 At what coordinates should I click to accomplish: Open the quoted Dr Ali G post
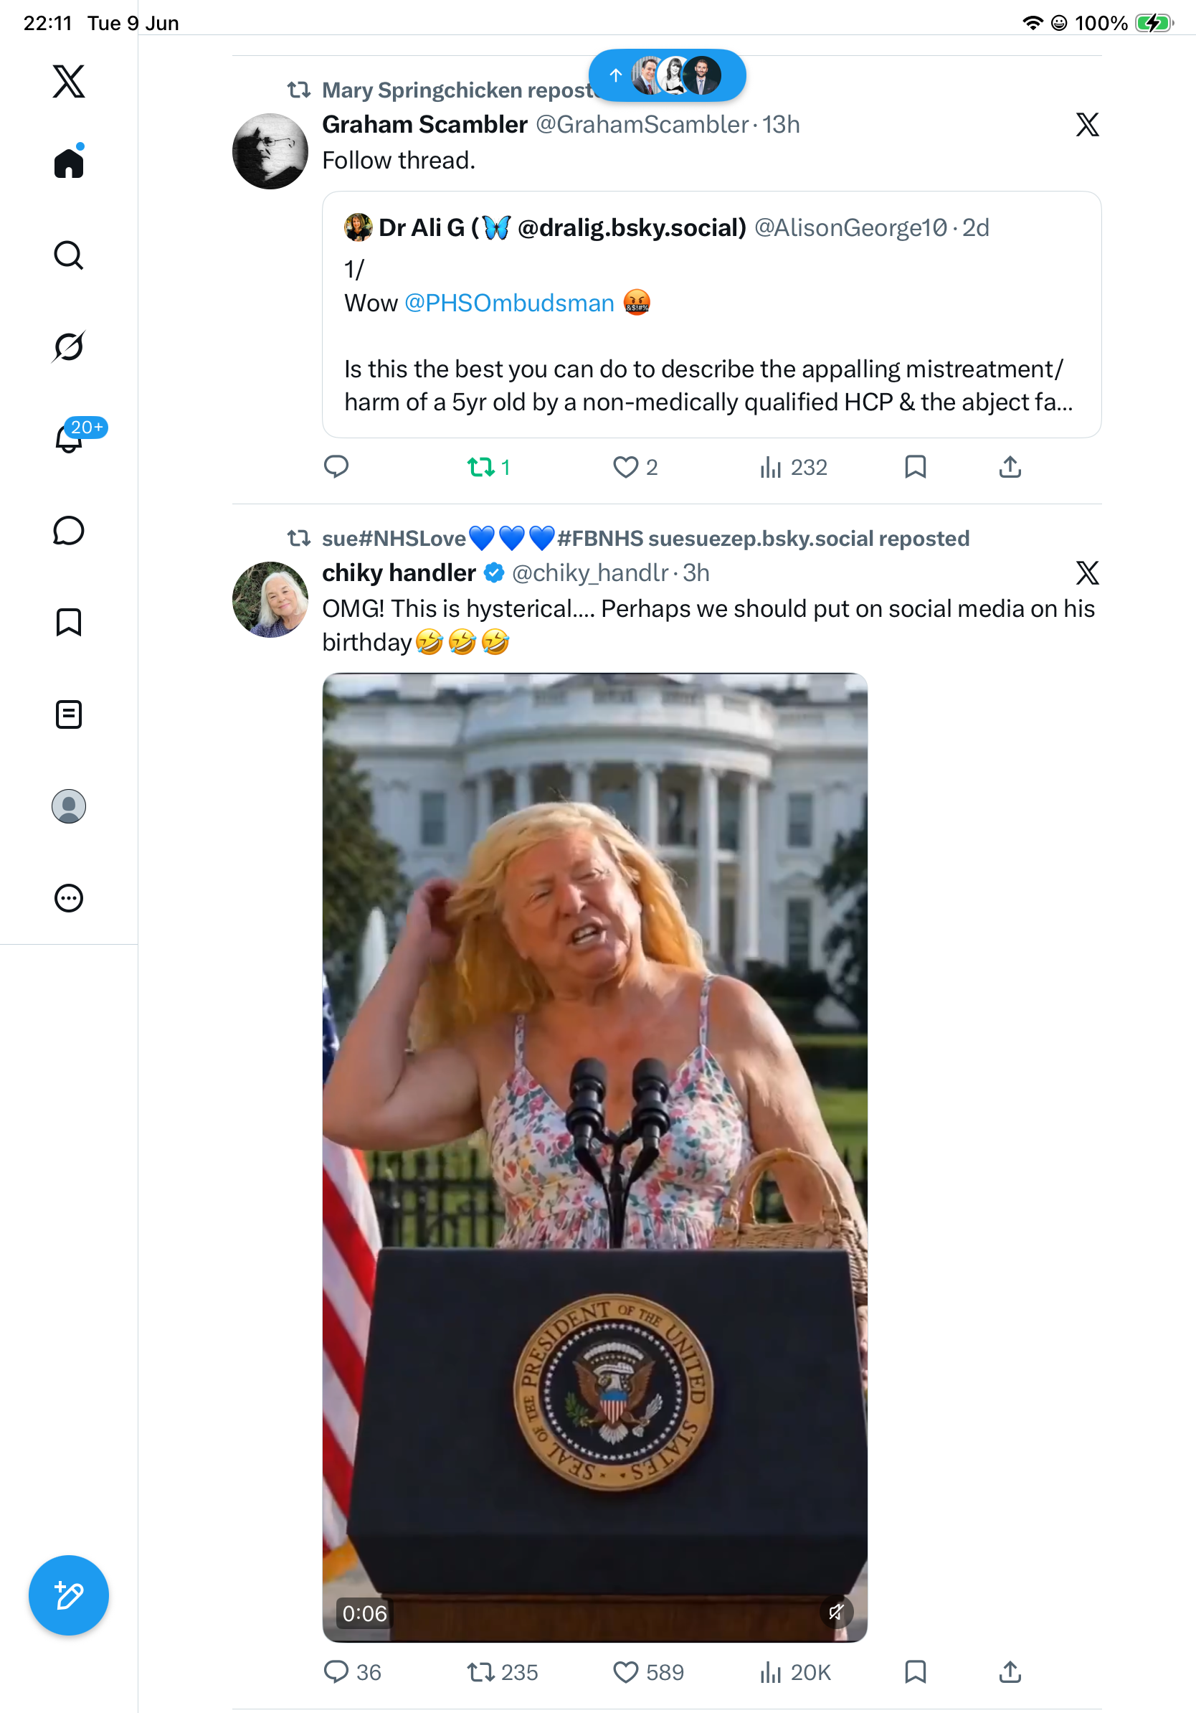711,314
